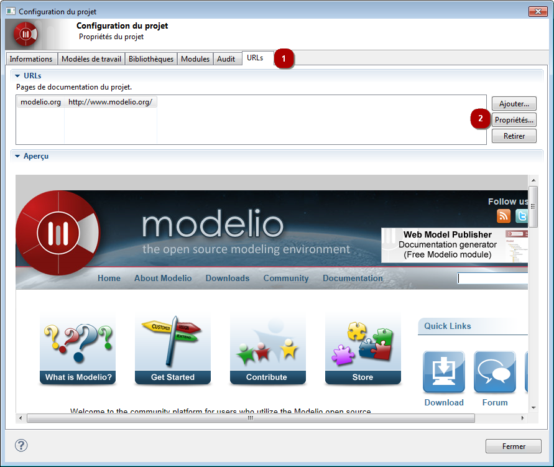Click the Propriétés... button
This screenshot has height=467, width=554.
click(x=514, y=120)
